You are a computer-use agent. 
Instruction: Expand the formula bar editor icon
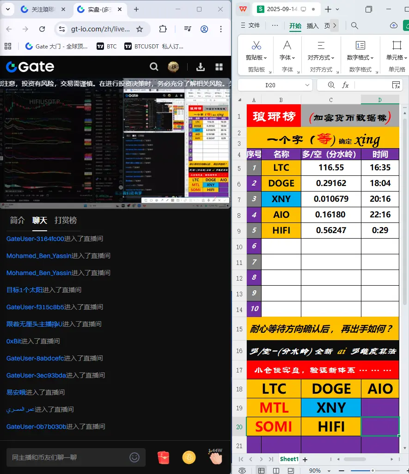[396, 85]
